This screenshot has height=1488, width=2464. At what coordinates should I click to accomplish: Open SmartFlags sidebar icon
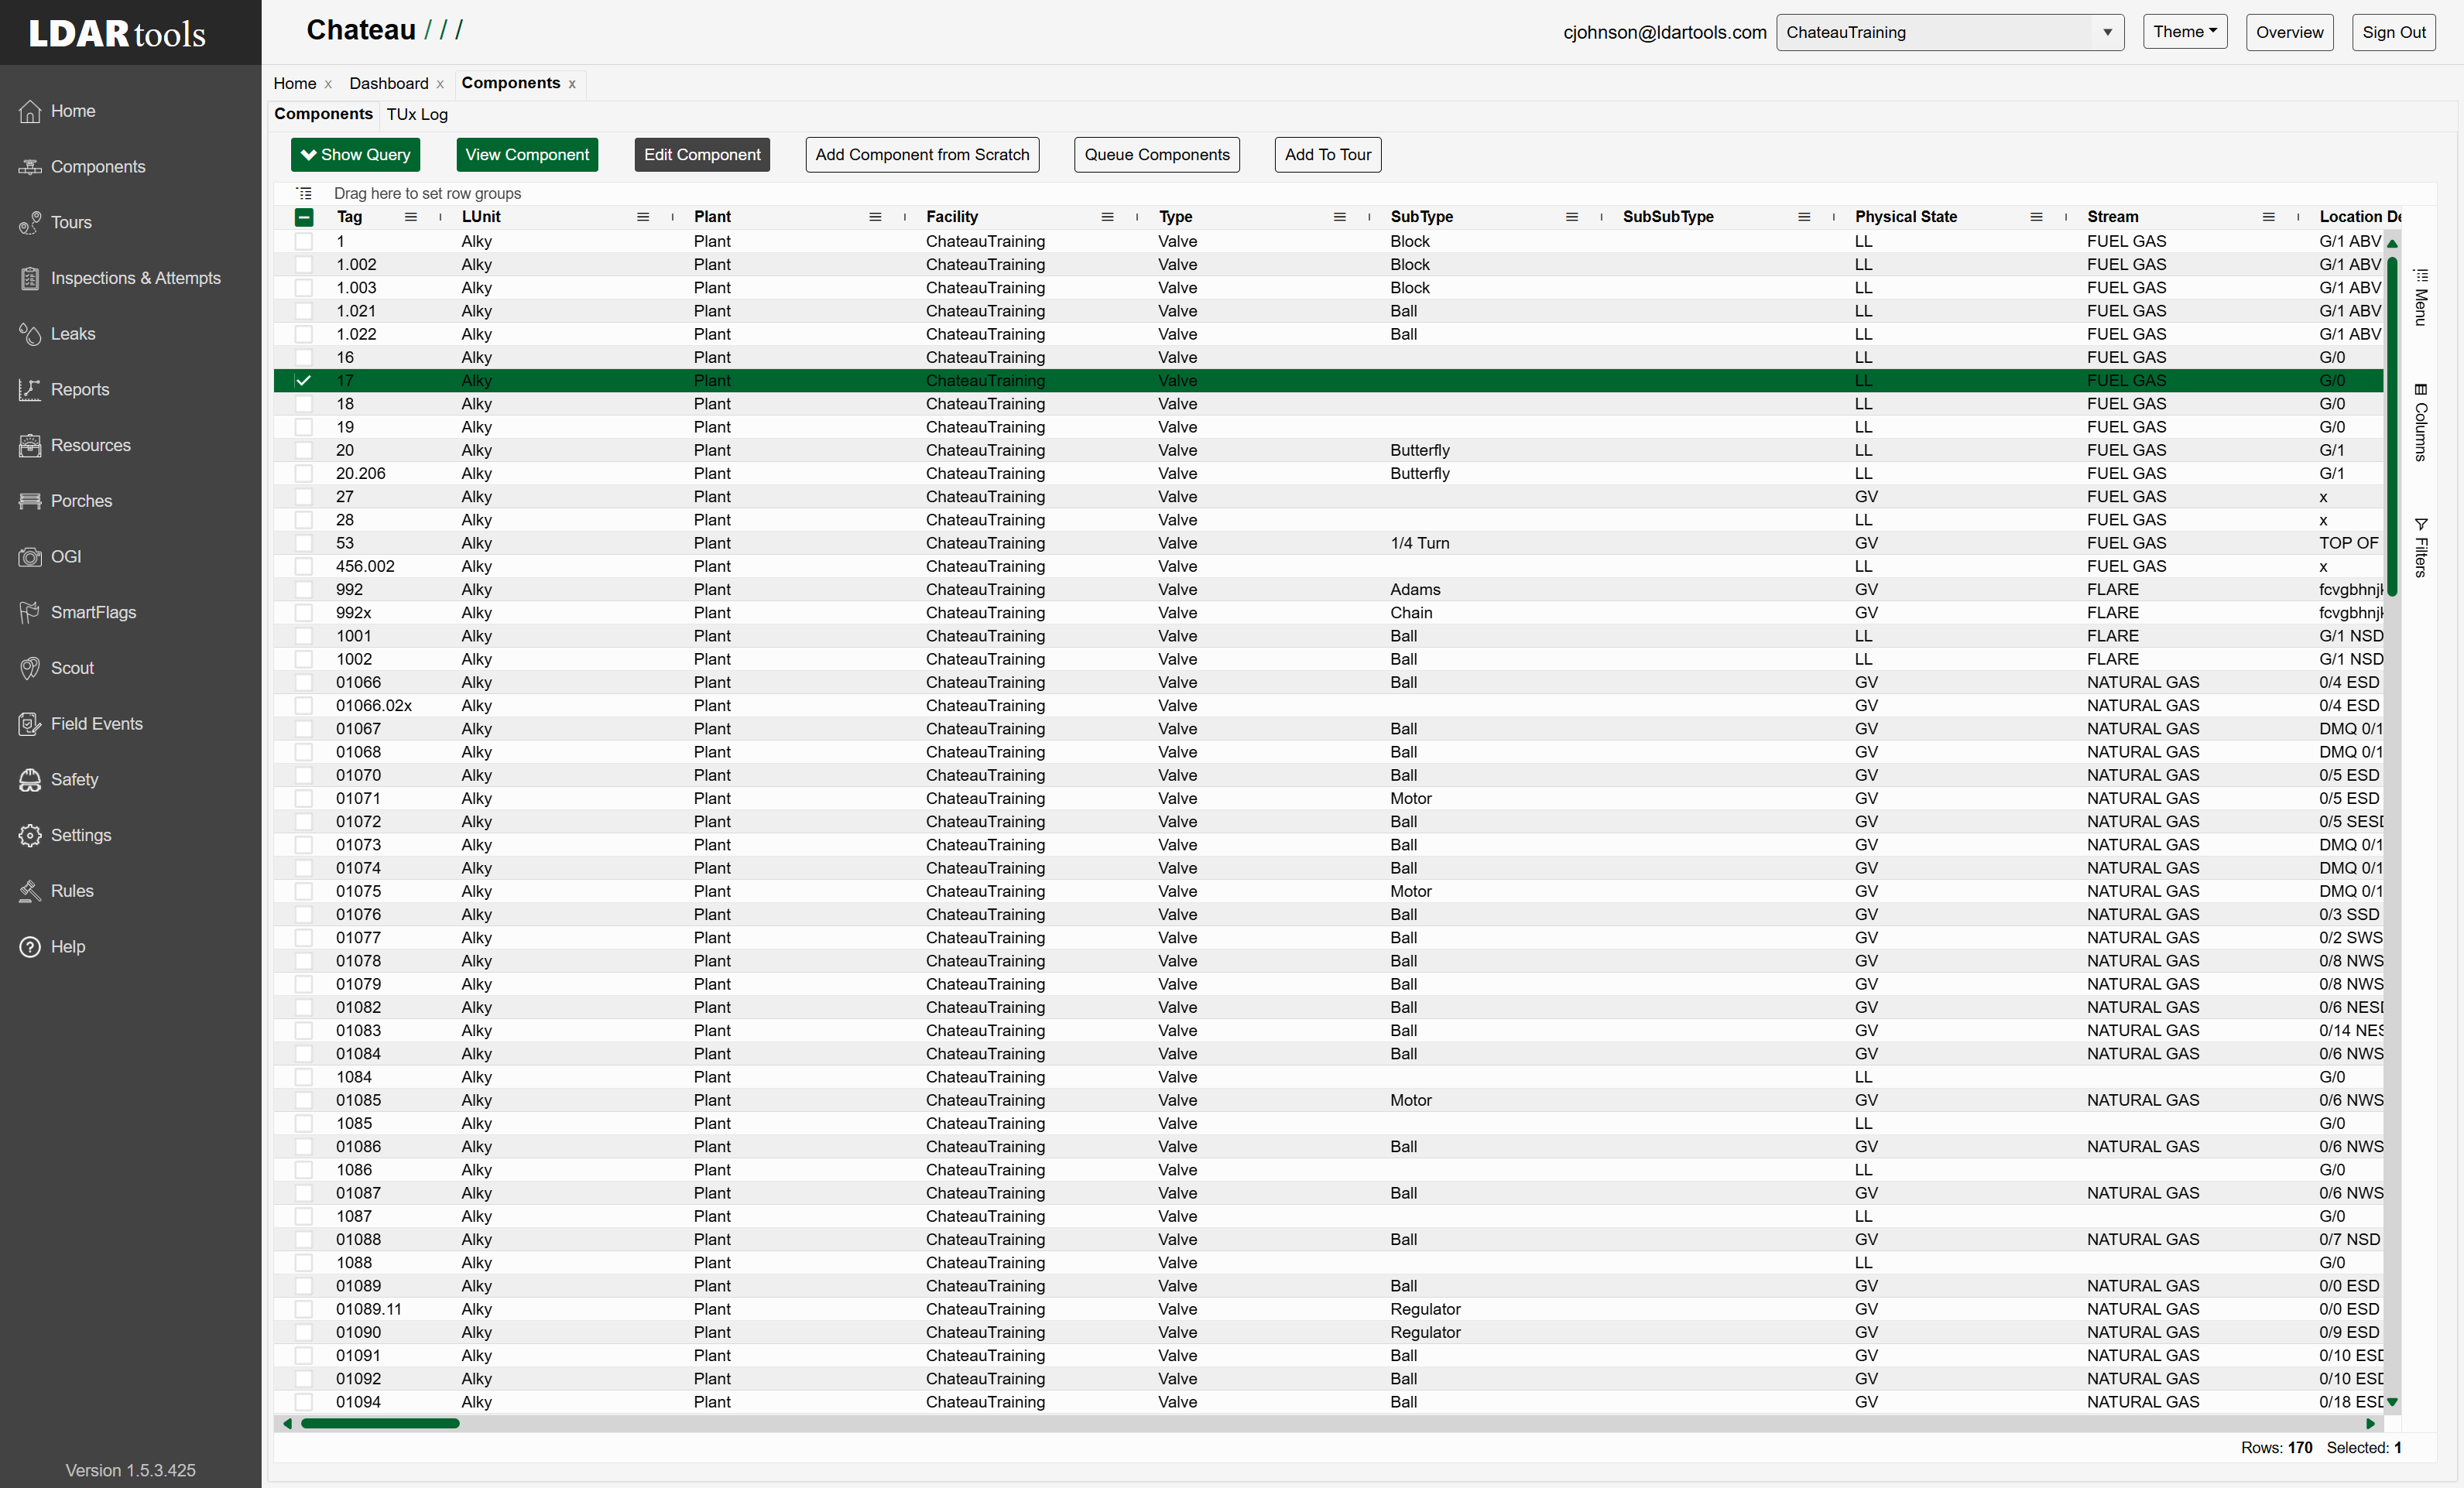(30, 613)
